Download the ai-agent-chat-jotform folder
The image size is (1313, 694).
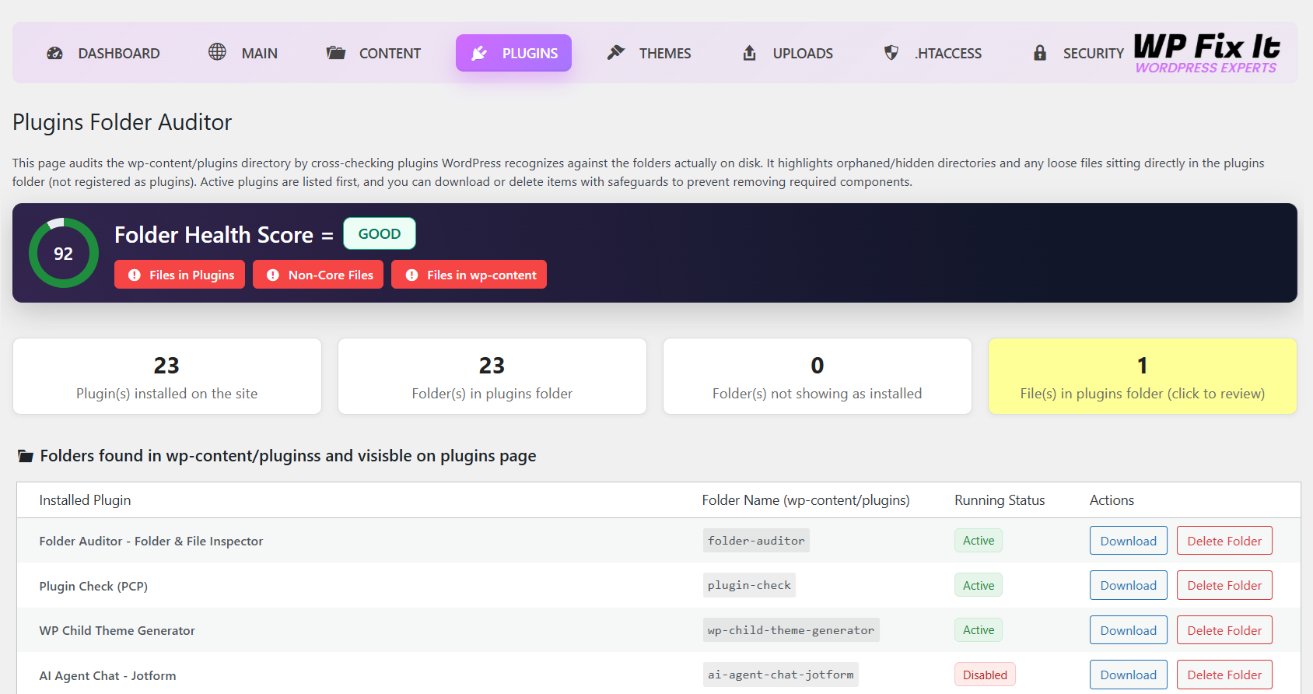1129,675
